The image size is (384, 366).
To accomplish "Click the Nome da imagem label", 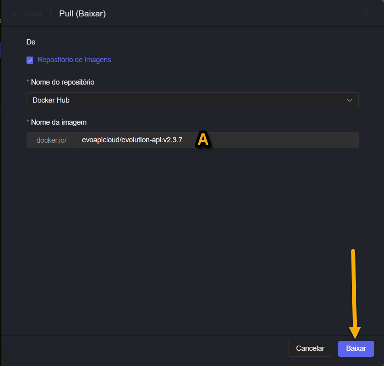I will 59,122.
